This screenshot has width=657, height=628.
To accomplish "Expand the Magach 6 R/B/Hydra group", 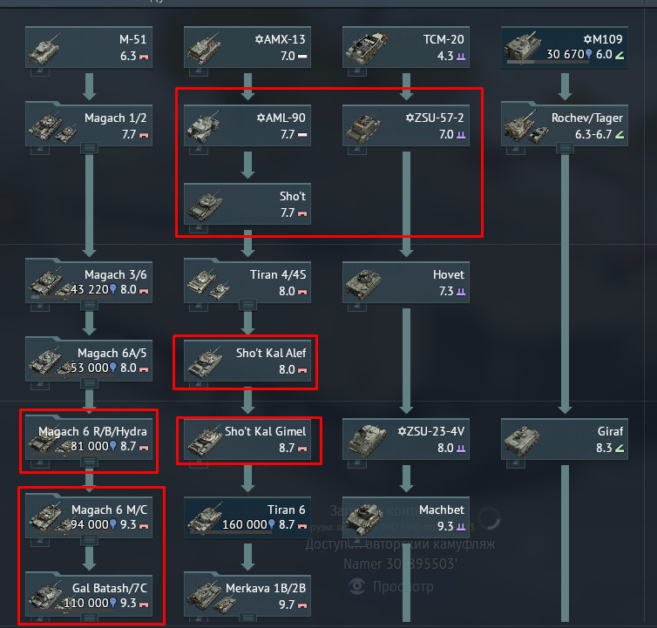I will (89, 462).
